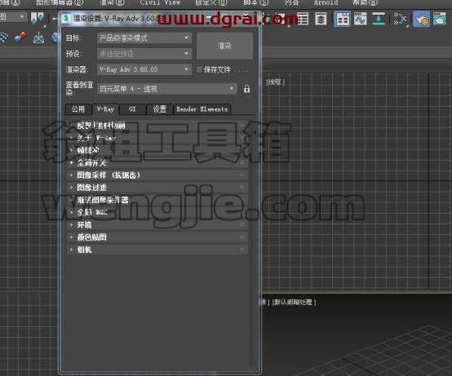Open the 自定义(U) menu
This screenshot has height=376, width=452.
pyautogui.click(x=211, y=2)
